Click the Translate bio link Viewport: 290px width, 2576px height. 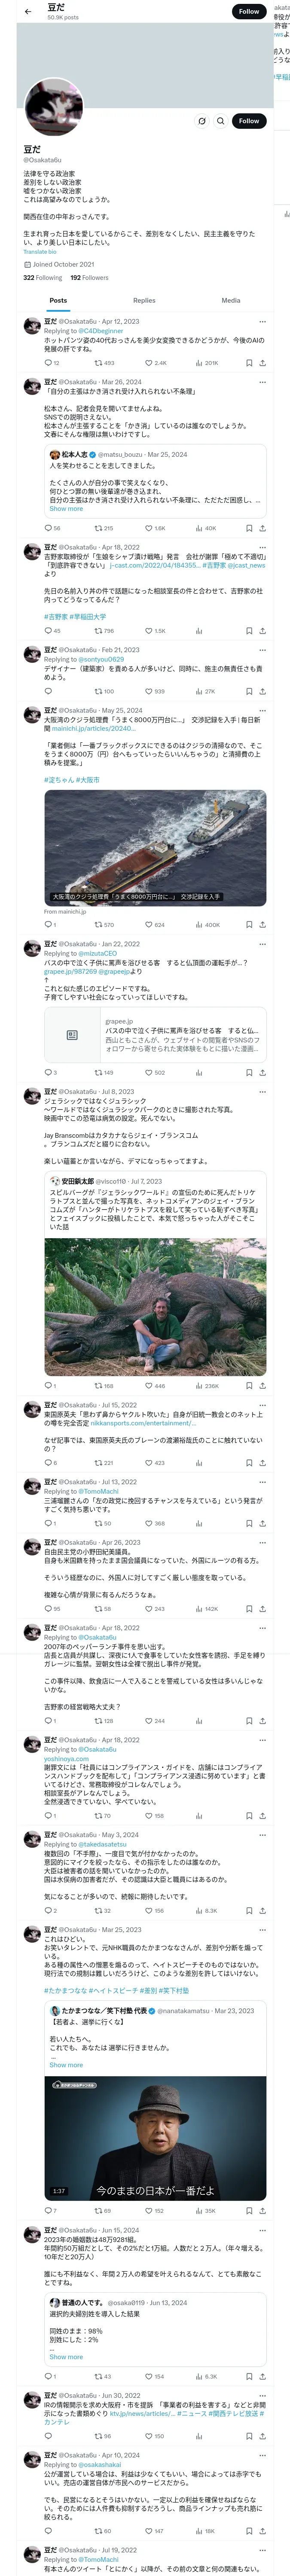point(40,252)
